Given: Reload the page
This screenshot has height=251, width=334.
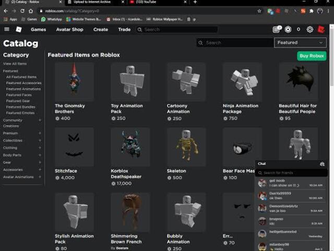Looking at the screenshot, I should click(22, 11).
